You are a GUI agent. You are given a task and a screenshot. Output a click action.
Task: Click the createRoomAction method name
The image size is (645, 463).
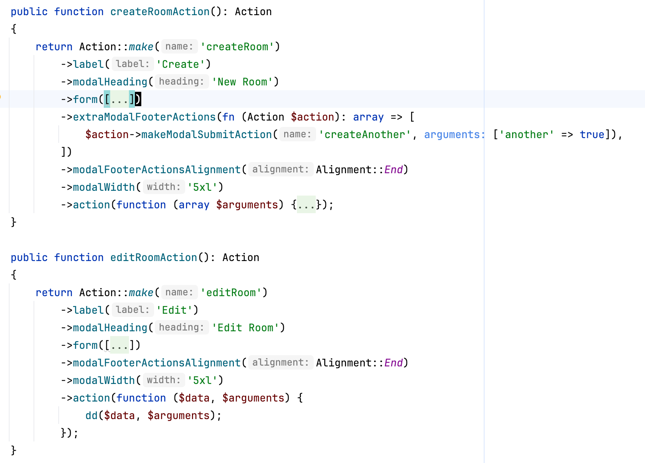coord(160,12)
